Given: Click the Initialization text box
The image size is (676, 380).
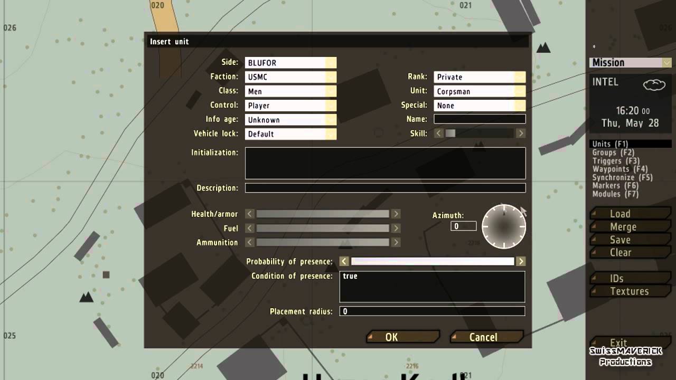Looking at the screenshot, I should coord(386,163).
